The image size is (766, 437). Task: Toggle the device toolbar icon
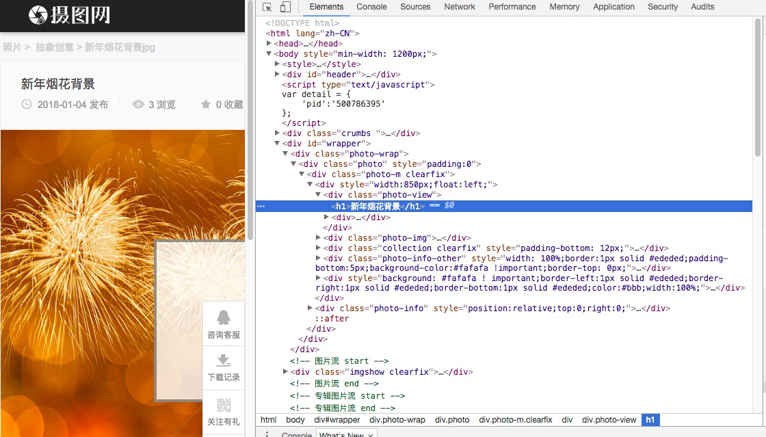[x=285, y=7]
